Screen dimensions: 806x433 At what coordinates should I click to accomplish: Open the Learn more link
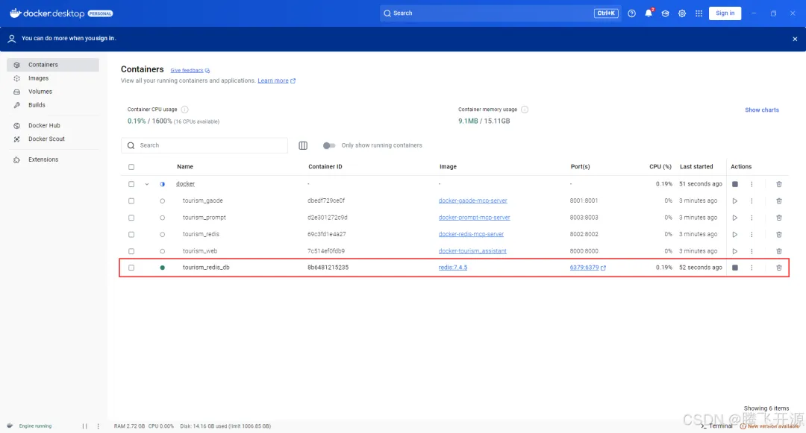pyautogui.click(x=277, y=80)
